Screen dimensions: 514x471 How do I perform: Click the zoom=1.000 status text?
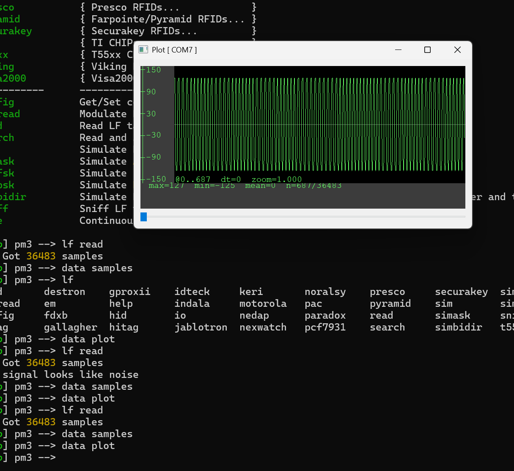click(277, 179)
